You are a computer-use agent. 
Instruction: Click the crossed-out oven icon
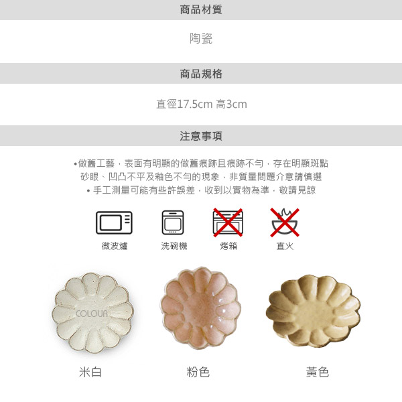[228, 222]
